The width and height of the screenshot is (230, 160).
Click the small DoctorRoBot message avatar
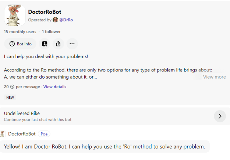coord(3,134)
